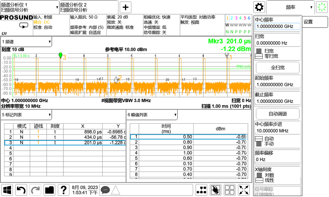Open the 6 峰值列表 dropdown
The image size is (329, 197).
coord(152,115)
